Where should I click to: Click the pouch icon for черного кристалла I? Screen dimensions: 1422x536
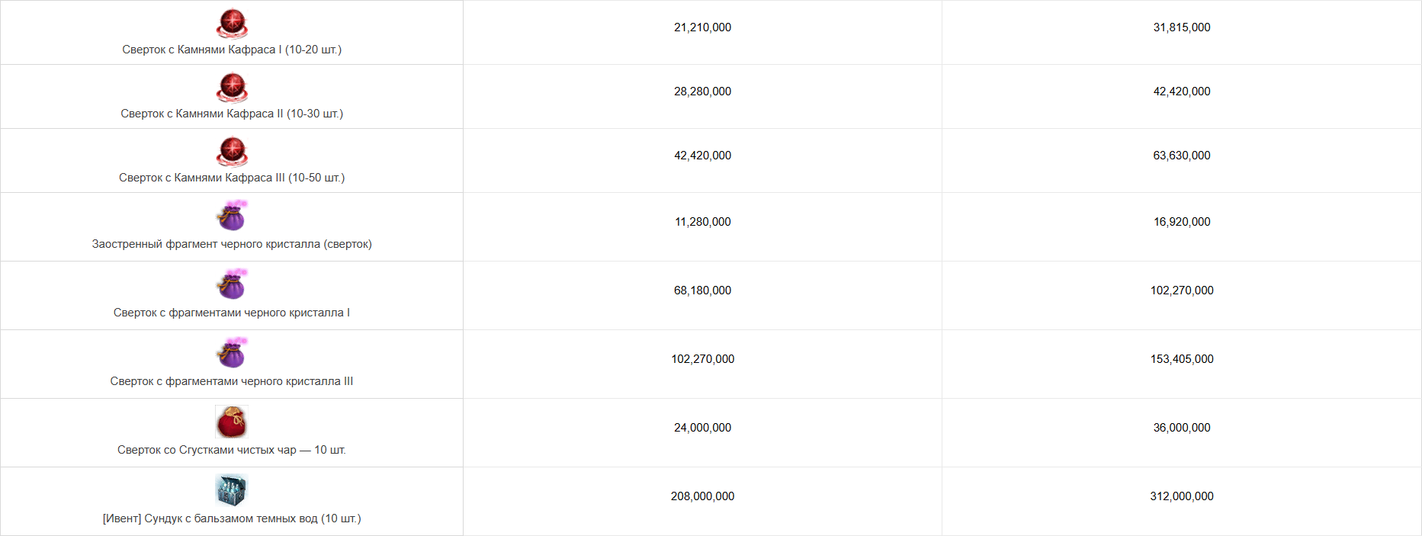232,284
